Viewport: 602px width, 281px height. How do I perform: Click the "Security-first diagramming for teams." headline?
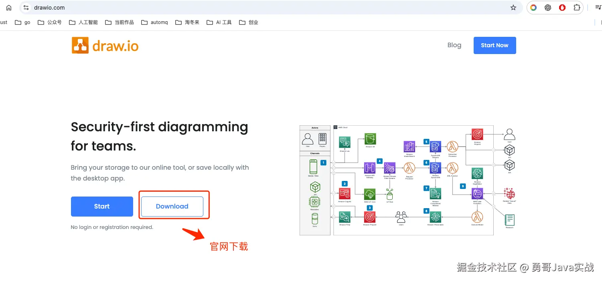pyautogui.click(x=160, y=136)
